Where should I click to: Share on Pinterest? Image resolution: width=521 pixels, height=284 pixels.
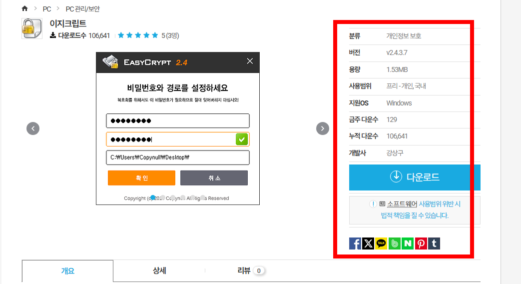[421, 243]
